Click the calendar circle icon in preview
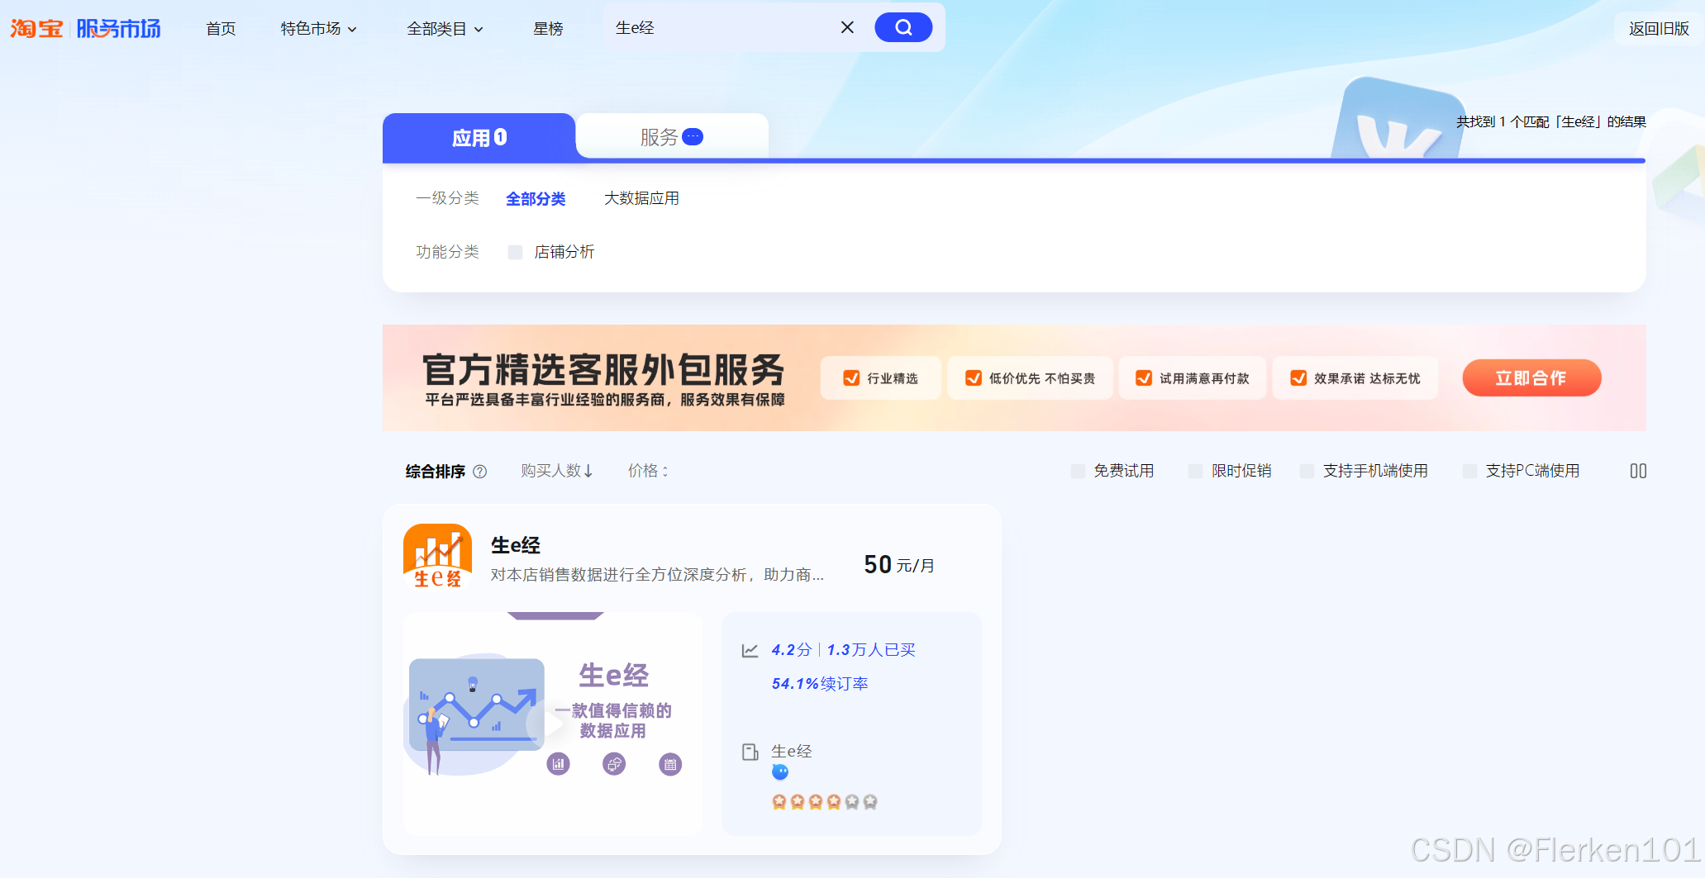This screenshot has width=1705, height=878. point(670,764)
